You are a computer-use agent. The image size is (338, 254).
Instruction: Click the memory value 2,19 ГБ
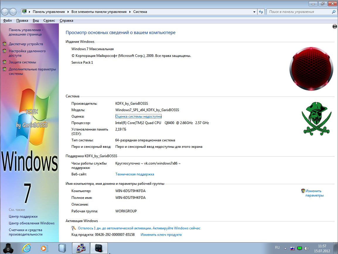click(x=121, y=129)
